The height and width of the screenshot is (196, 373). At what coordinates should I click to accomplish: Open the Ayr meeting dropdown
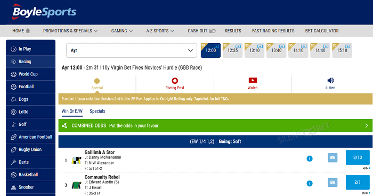point(132,50)
